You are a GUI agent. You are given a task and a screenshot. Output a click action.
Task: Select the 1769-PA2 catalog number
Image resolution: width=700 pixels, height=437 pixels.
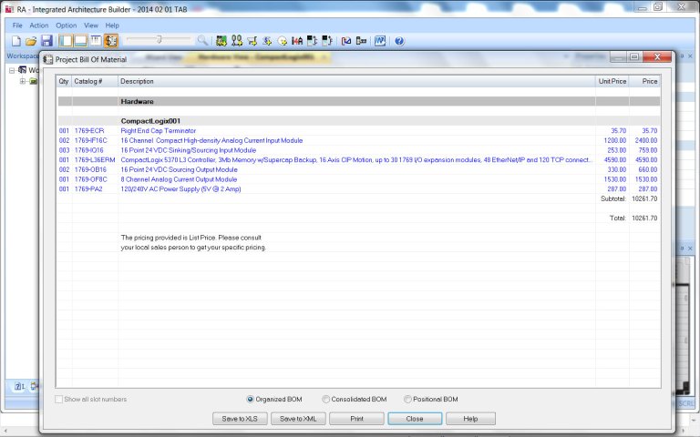(x=88, y=189)
